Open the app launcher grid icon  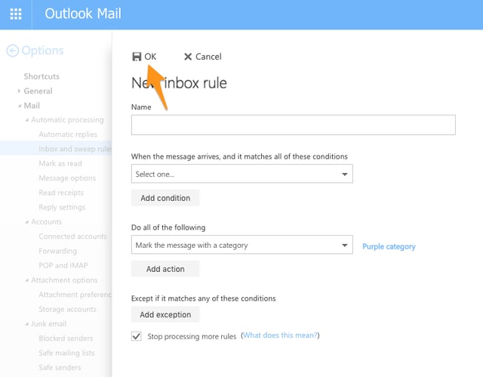17,14
